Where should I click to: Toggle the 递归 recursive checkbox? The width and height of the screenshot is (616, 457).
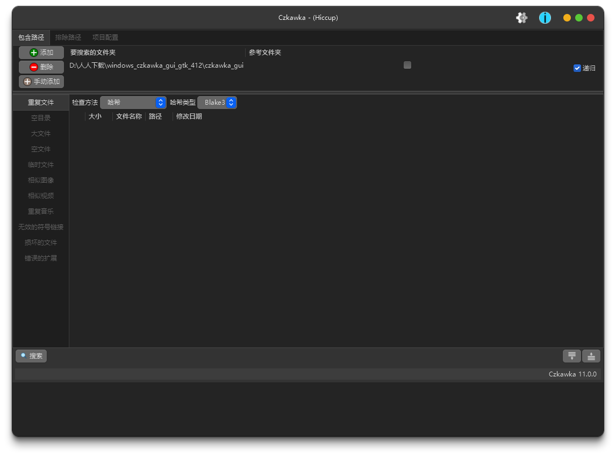[577, 68]
